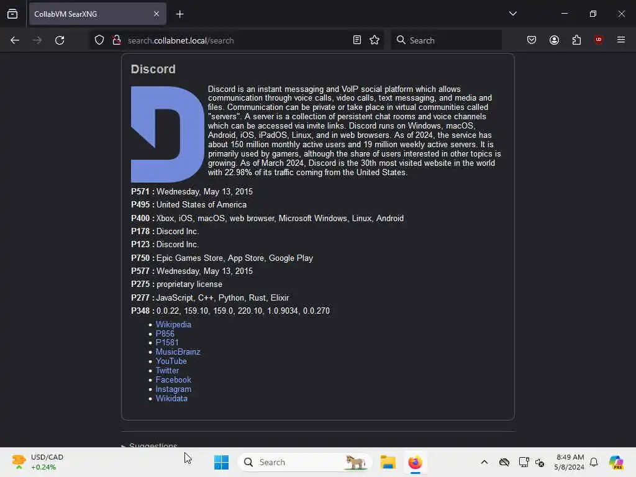Viewport: 636px width, 477px height.
Task: Click the taskbar Search box
Action: (305, 462)
